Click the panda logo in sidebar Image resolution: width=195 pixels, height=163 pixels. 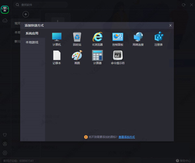pyautogui.click(x=5, y=10)
